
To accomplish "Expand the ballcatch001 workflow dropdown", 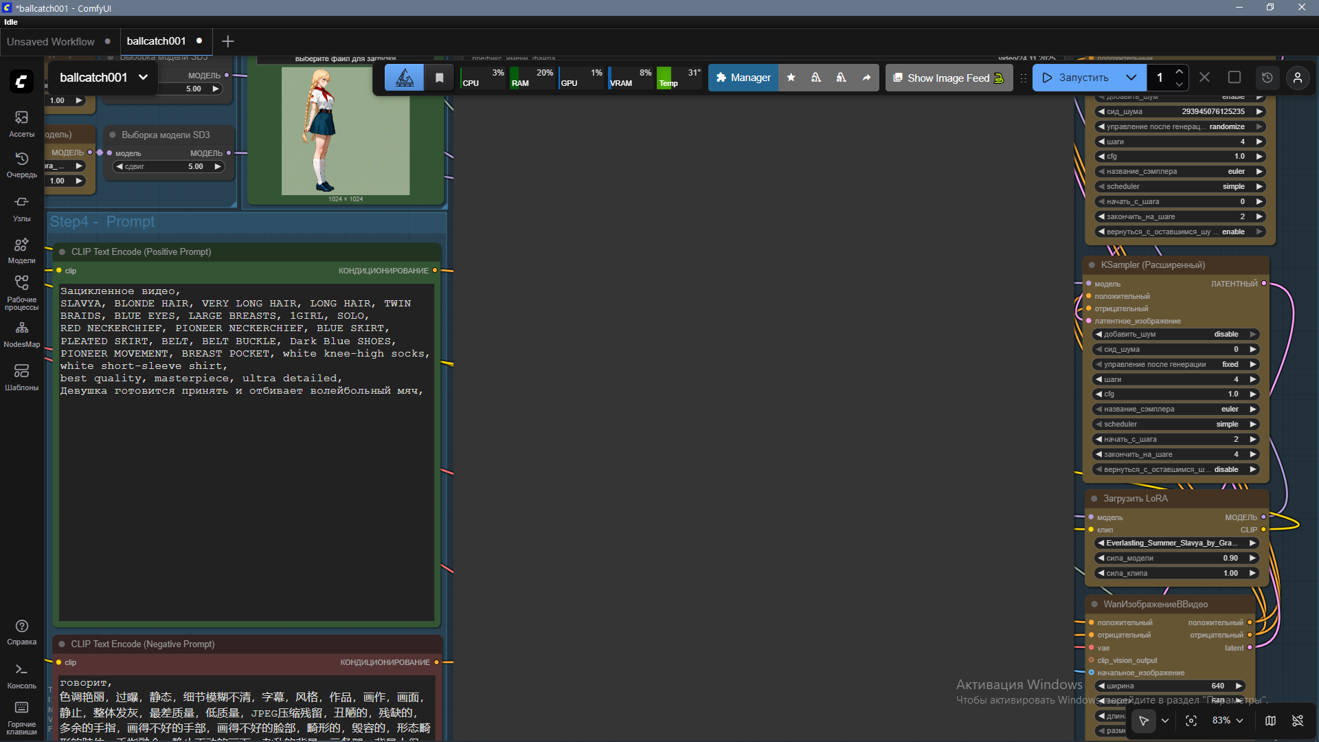I will pyautogui.click(x=143, y=78).
